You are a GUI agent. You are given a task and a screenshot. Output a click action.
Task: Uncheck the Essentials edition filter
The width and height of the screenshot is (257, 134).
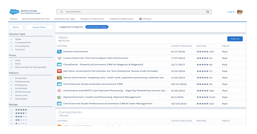(x=11, y=78)
